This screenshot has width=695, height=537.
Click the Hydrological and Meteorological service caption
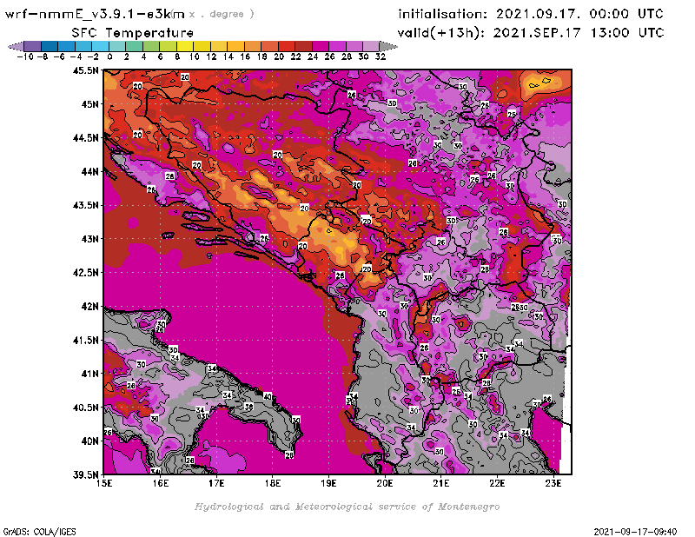click(x=347, y=507)
